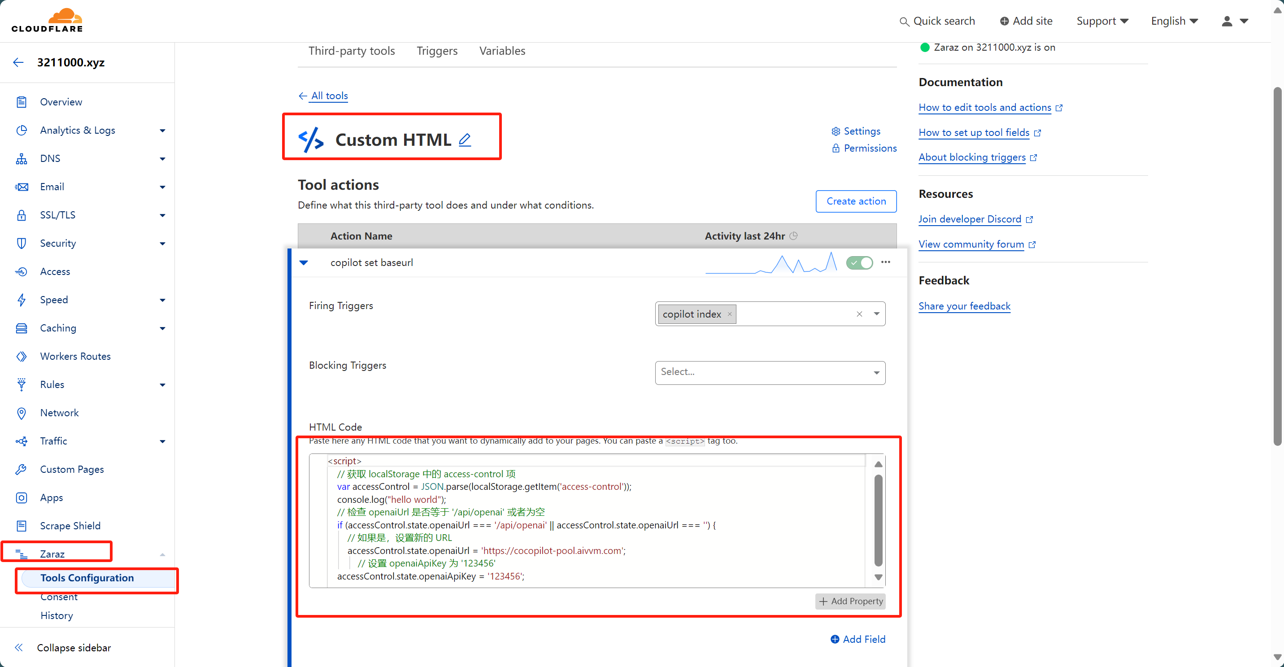Click the Caching drive icon
1284x667 pixels.
click(x=22, y=328)
